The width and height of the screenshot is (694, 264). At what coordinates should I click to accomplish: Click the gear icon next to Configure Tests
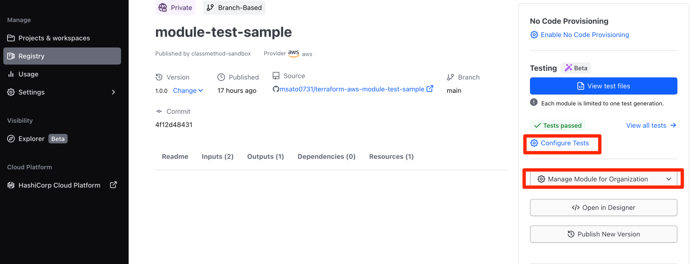534,143
